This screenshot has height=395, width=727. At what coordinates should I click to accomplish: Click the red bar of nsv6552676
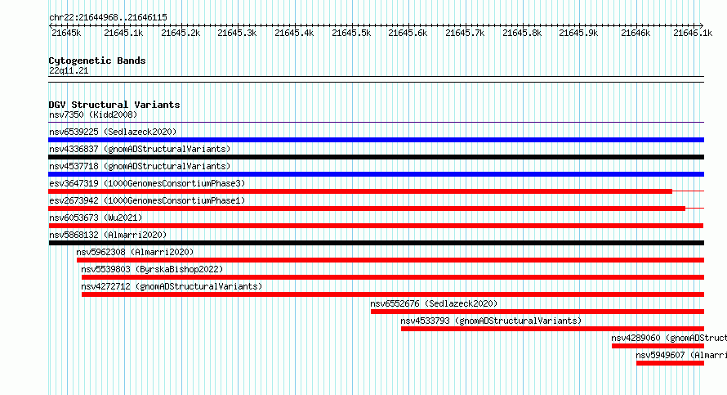coord(537,312)
